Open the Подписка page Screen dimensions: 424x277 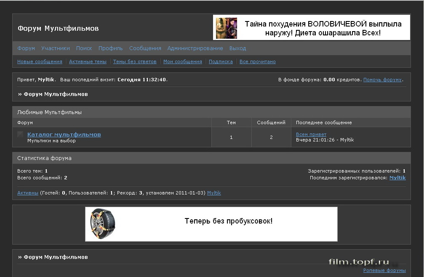coord(221,61)
